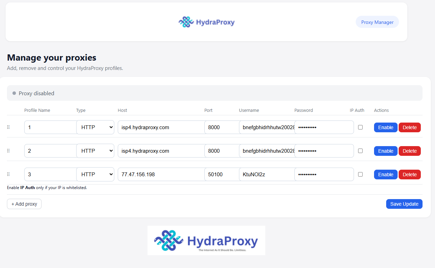Click the drag handle for profile 2
This screenshot has width=435, height=268.
point(8,151)
